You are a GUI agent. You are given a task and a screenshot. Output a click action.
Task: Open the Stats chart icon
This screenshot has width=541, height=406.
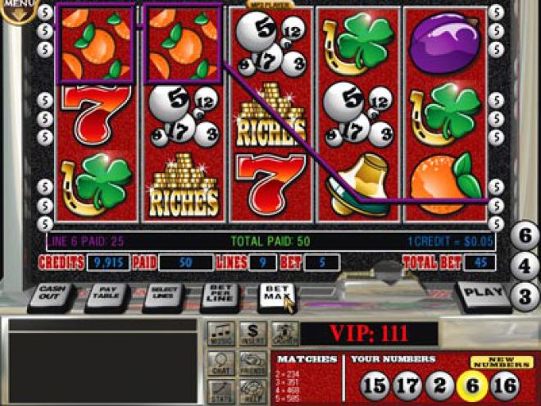tap(220, 392)
